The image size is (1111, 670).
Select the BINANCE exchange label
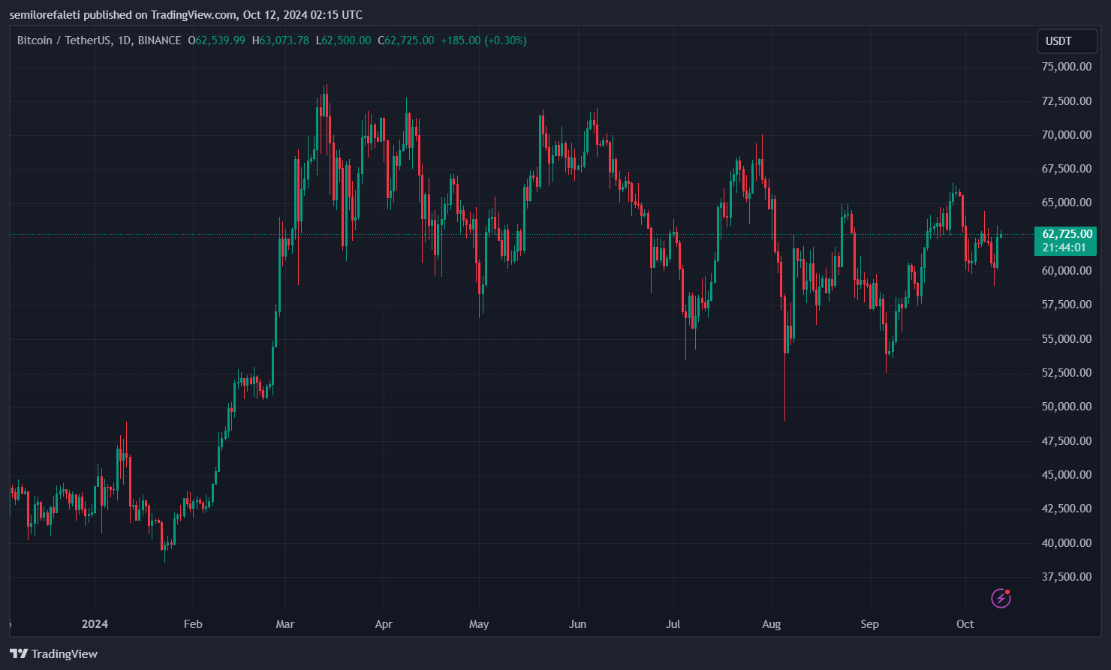(x=158, y=41)
